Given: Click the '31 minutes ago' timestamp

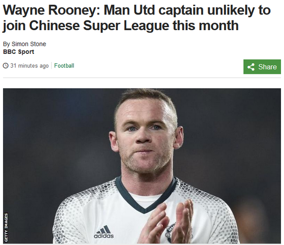Looking at the screenshot, I should point(29,66).
